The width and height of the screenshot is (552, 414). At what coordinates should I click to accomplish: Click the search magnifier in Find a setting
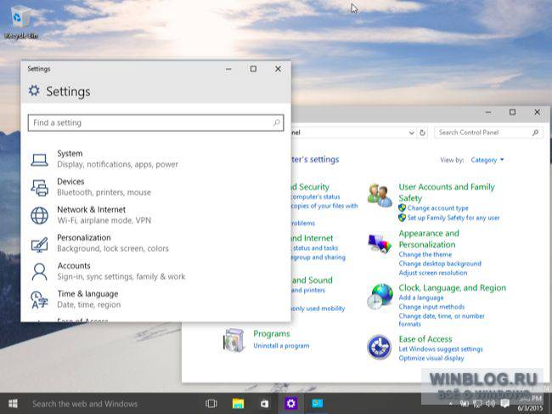(277, 122)
